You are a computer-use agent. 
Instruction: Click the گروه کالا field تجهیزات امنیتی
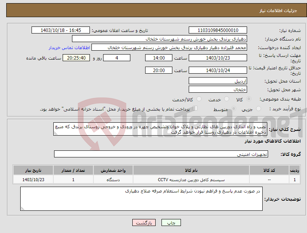[x=161, y=154]
